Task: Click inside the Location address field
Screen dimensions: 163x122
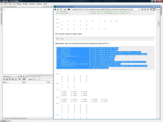Action: tap(108, 10)
